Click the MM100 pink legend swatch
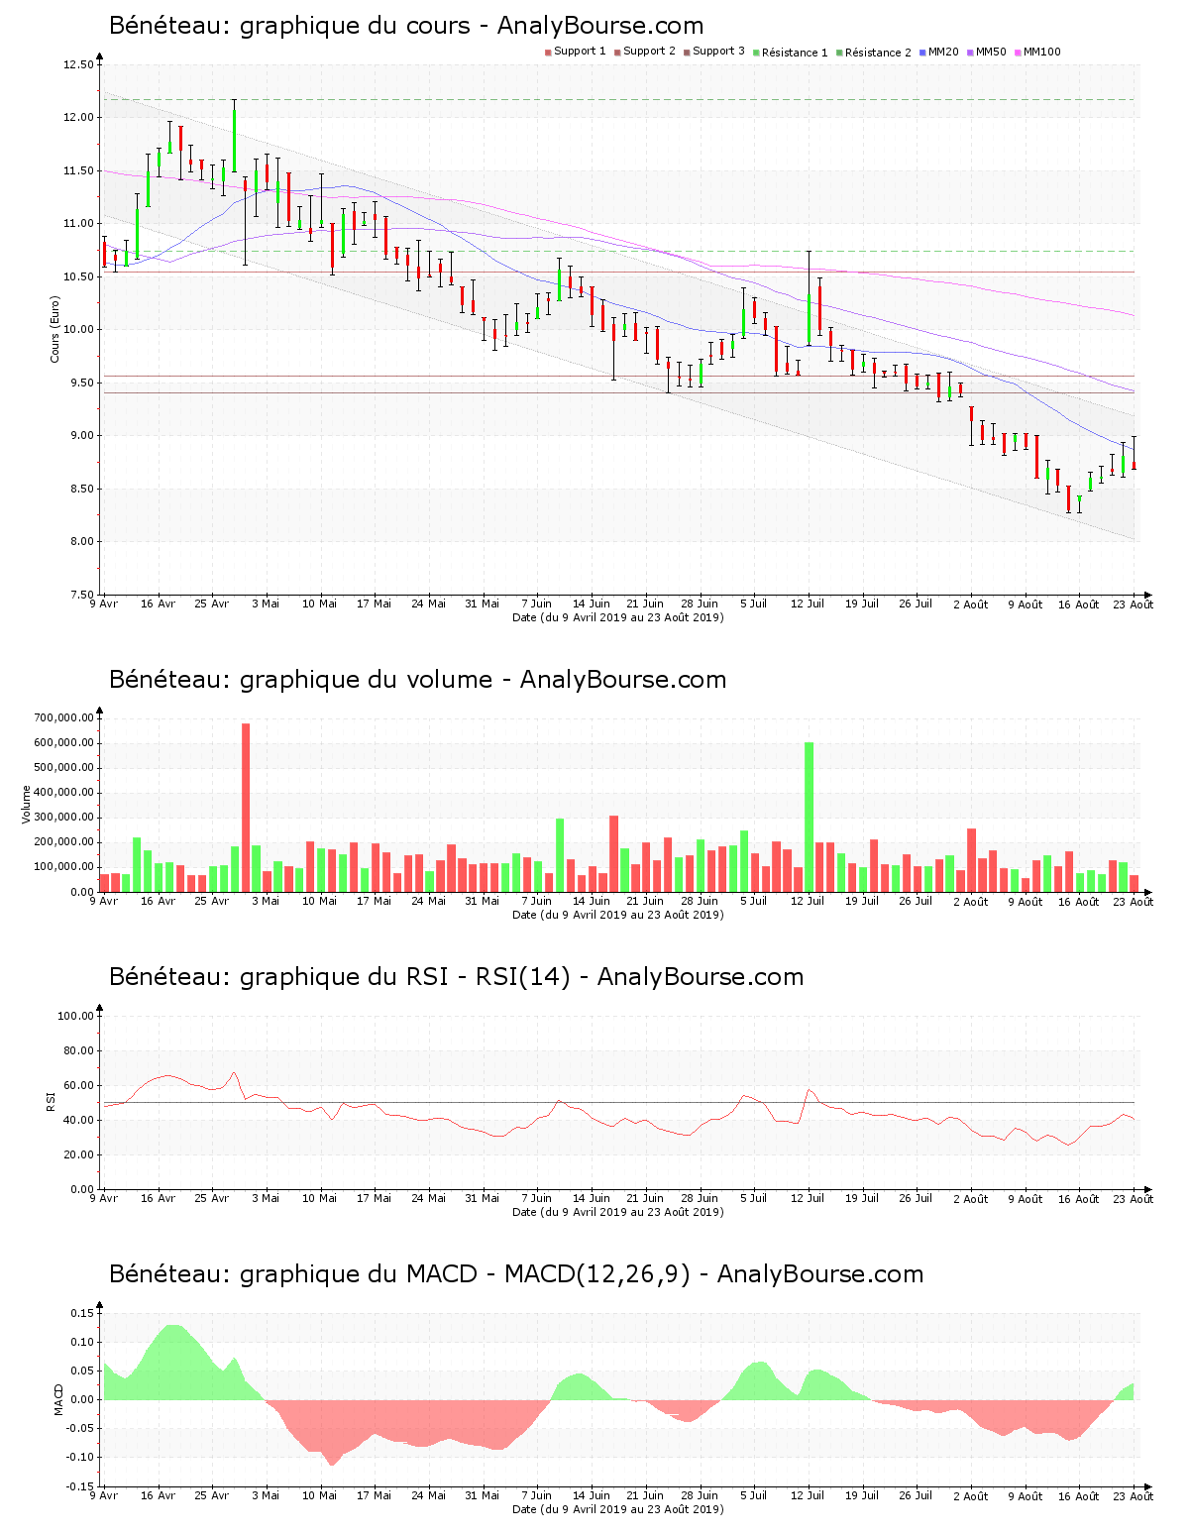This screenshot has width=1189, height=1536. tap(1018, 53)
